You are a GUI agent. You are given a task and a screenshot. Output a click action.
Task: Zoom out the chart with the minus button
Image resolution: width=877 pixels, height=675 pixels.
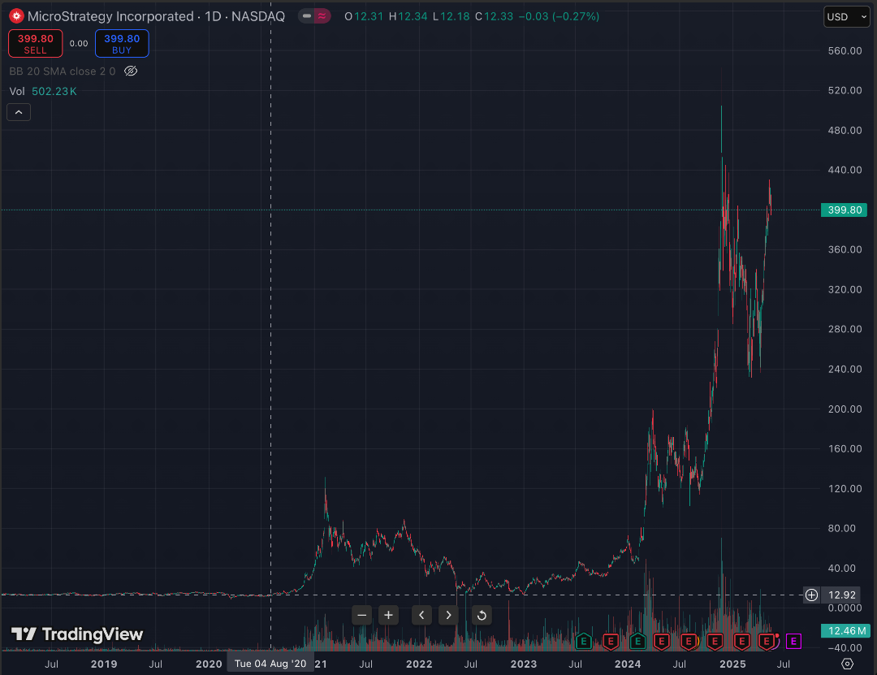(x=362, y=615)
